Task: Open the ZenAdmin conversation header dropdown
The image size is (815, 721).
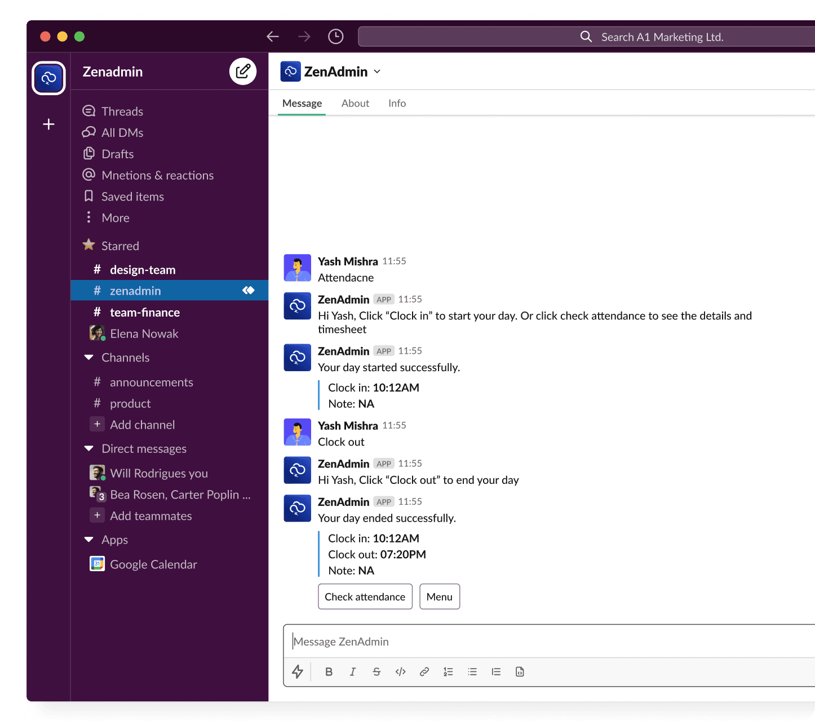Action: pos(378,72)
